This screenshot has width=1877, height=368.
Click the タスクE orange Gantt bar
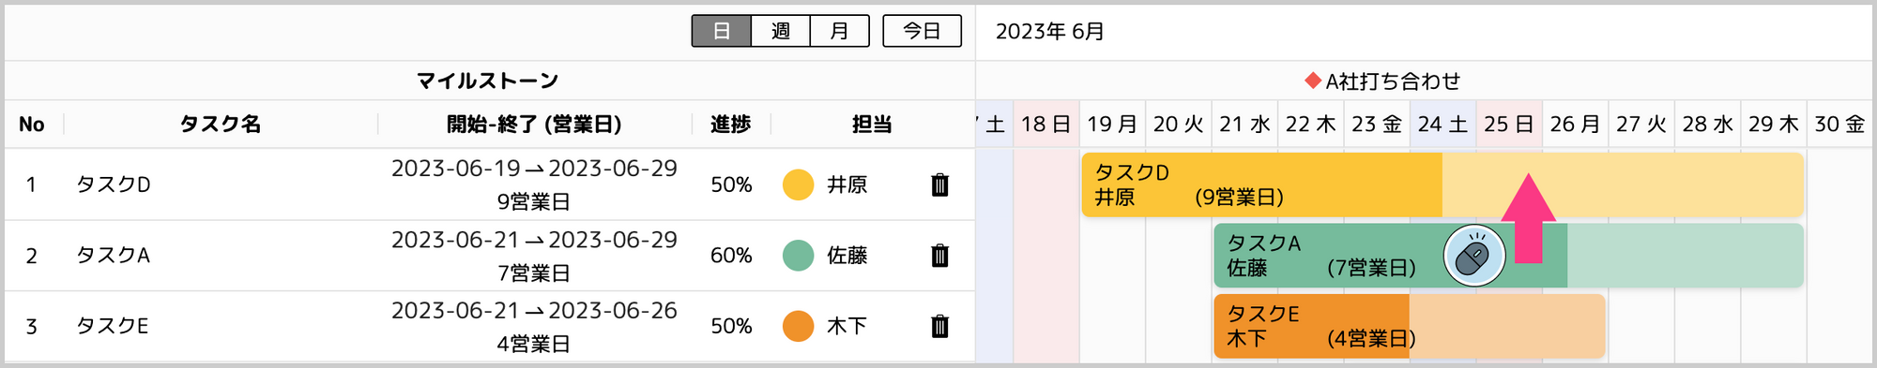coord(1410,326)
